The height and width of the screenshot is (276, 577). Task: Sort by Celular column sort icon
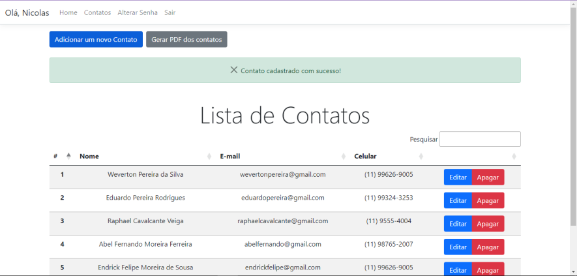pos(421,157)
